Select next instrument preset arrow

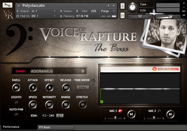pos(114,6)
